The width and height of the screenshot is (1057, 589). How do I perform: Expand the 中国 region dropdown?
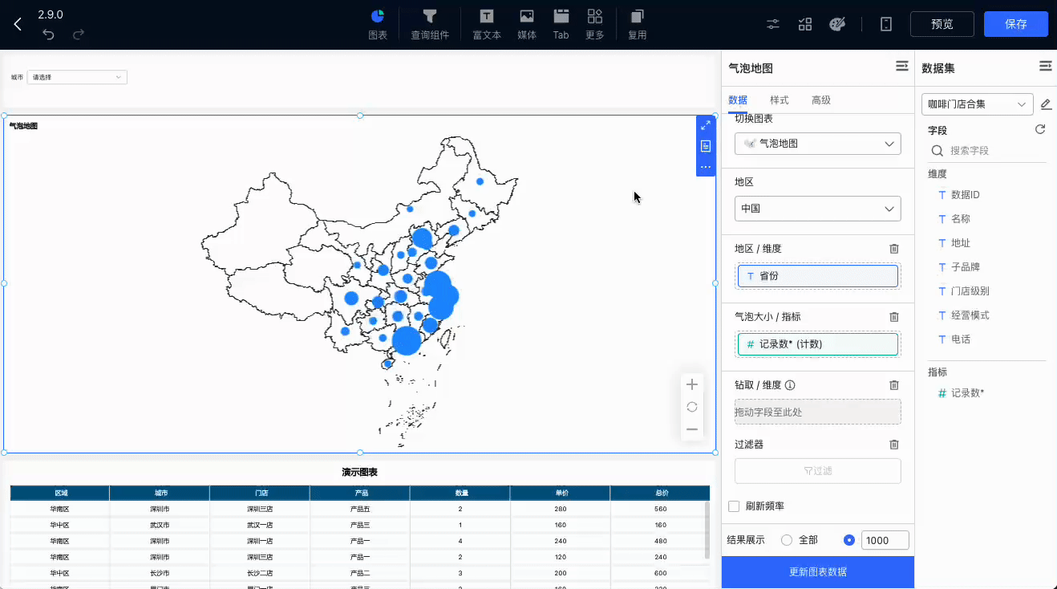pyautogui.click(x=818, y=209)
